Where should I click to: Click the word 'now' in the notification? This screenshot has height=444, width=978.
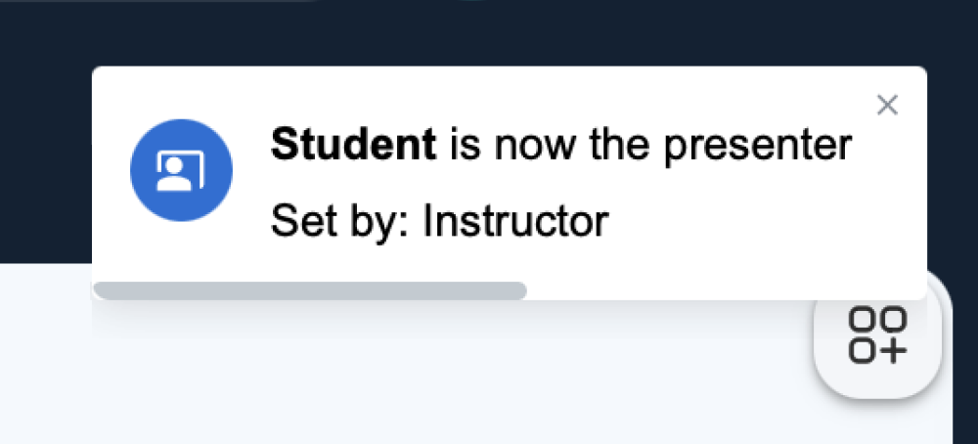click(535, 147)
